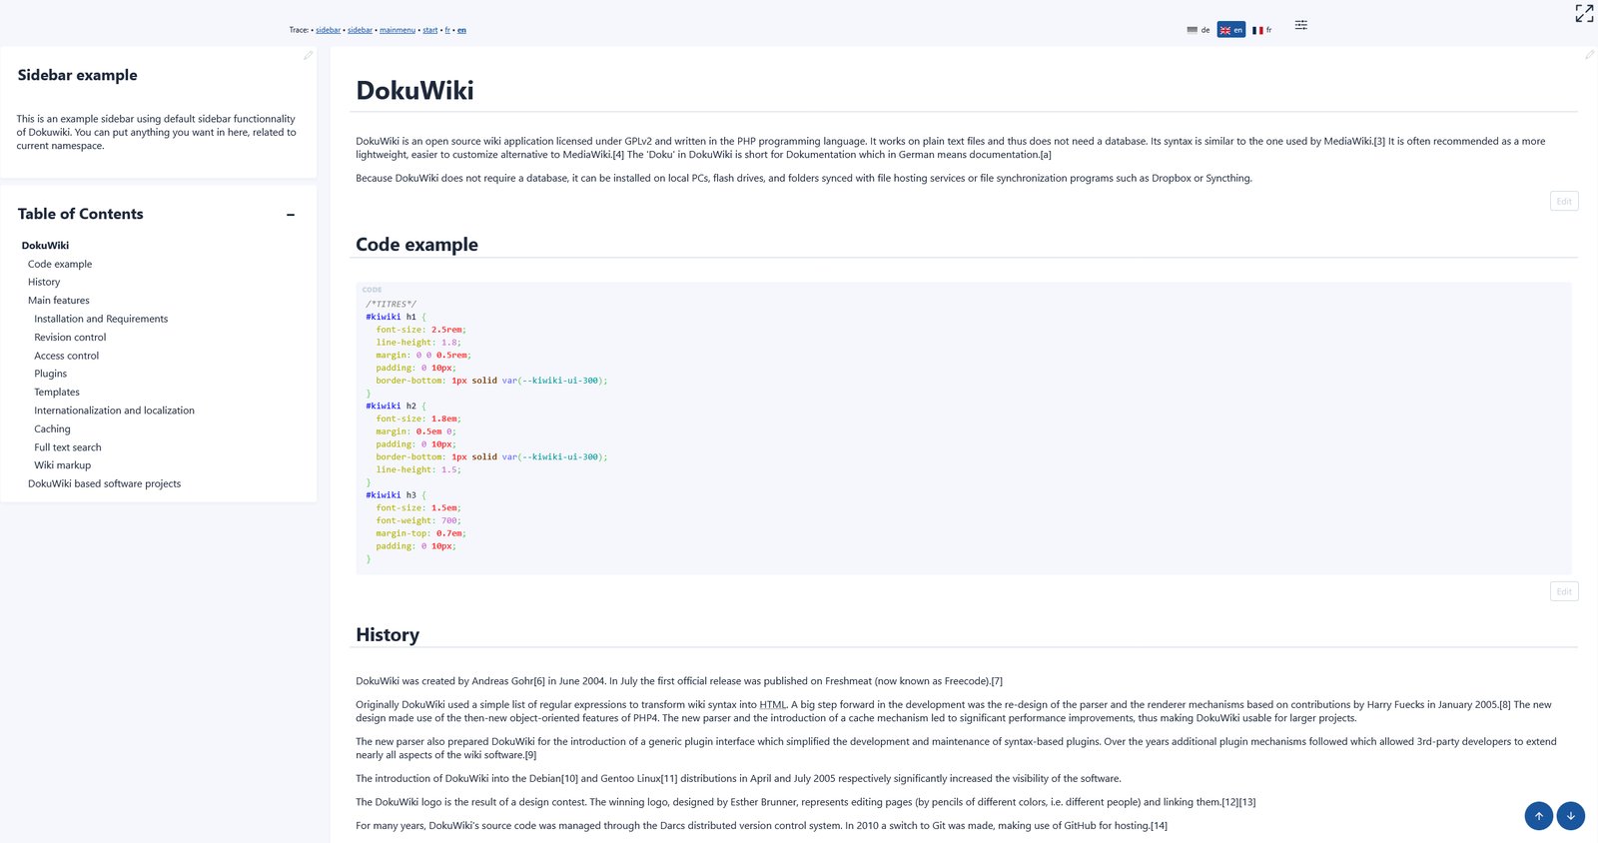
Task: Open the Revision control contents link
Action: (70, 338)
